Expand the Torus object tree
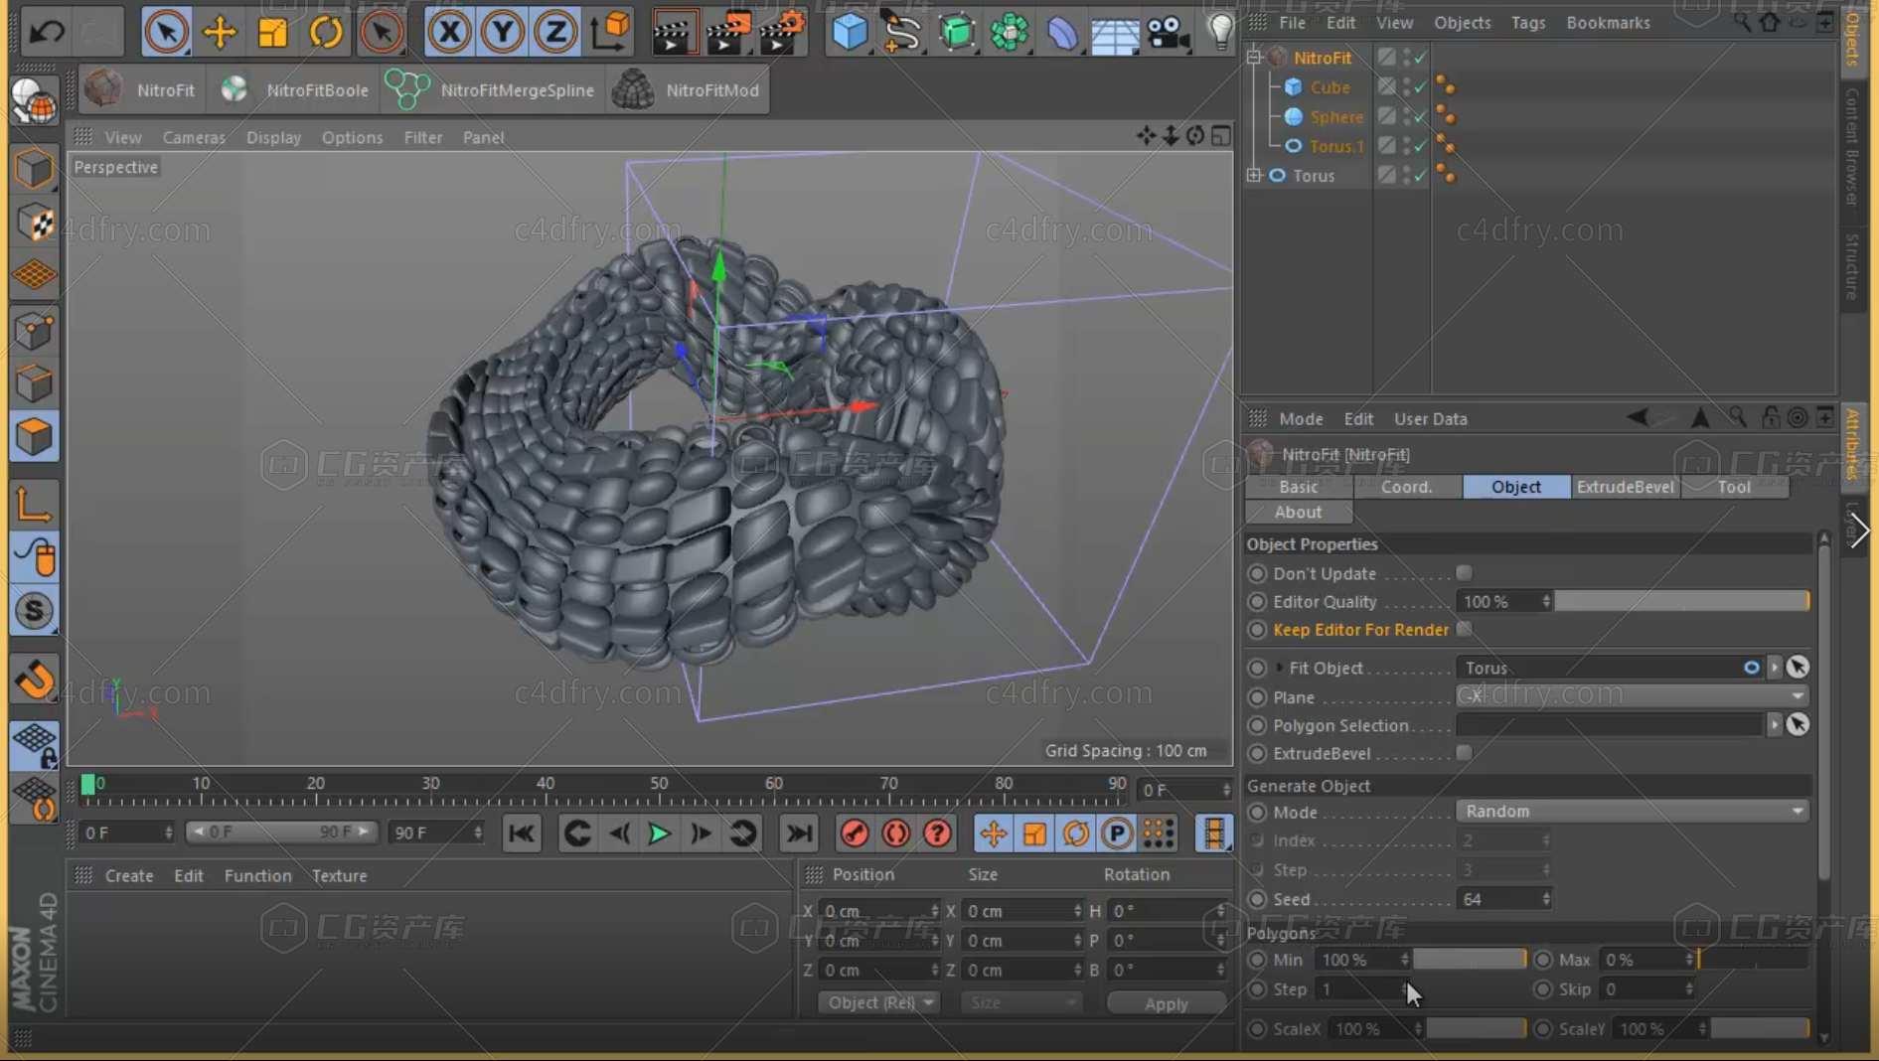1879x1061 pixels. coord(1254,175)
